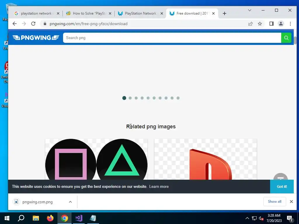The height and width of the screenshot is (224, 299).
Task: Click the Chrome taskbar icon
Action: [65, 218]
